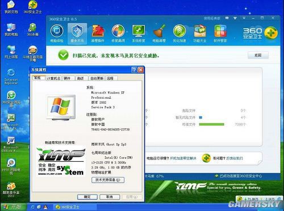Click the 360安全卫士 logo at top right
The width and height of the screenshot is (284, 211).
tap(260, 33)
